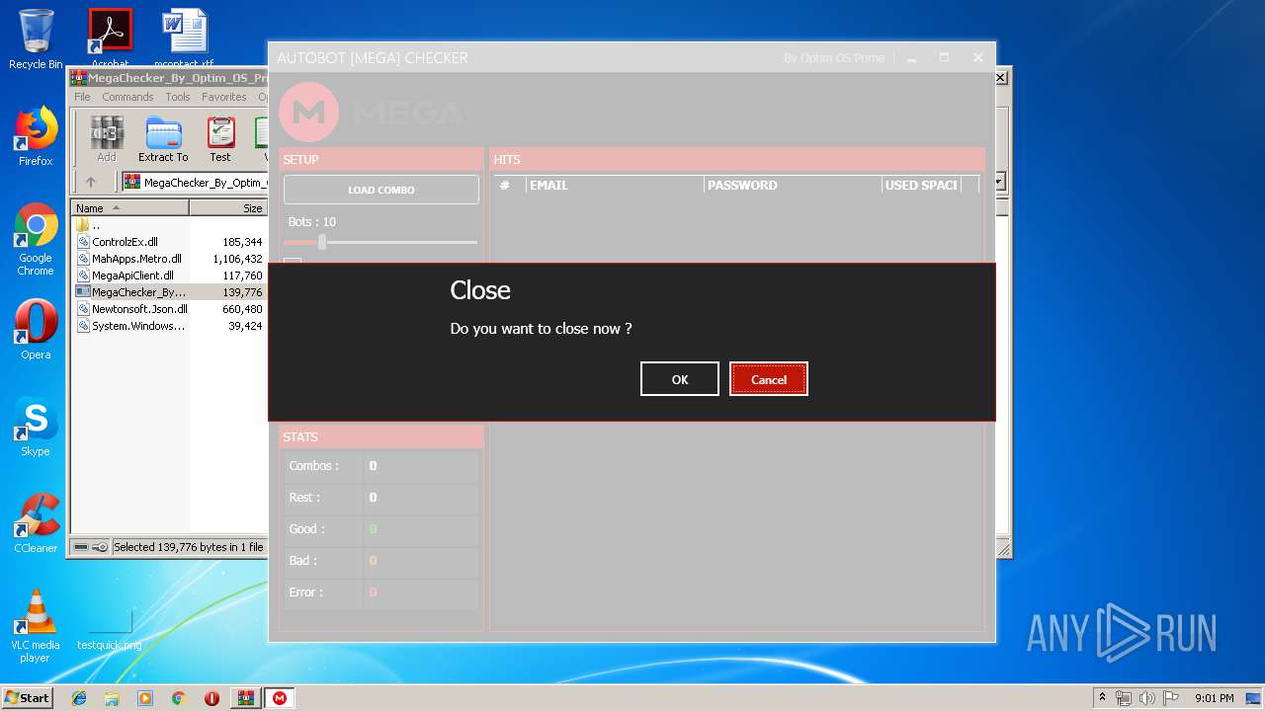Open Windows Media Player from taskbar

145,698
